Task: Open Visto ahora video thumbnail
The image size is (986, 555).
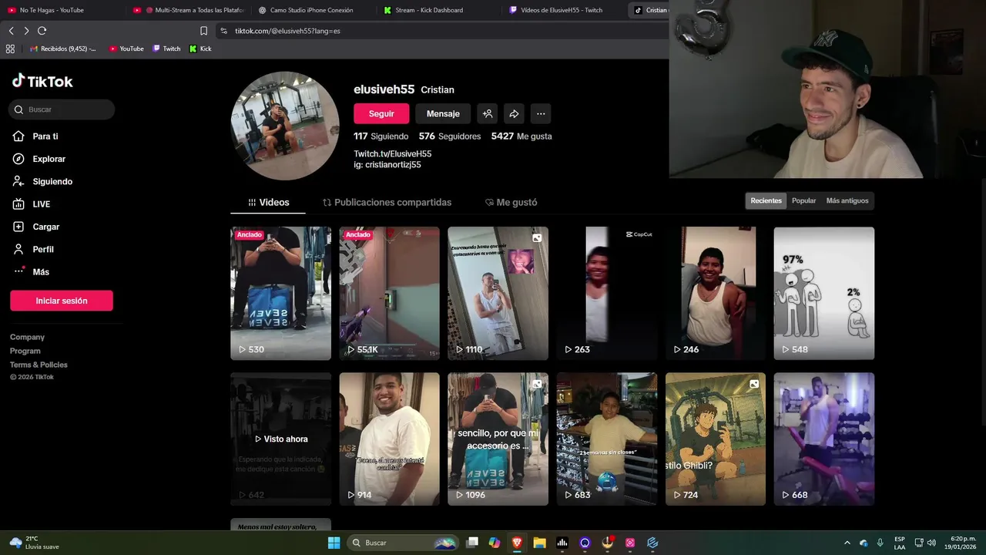Action: tap(280, 439)
